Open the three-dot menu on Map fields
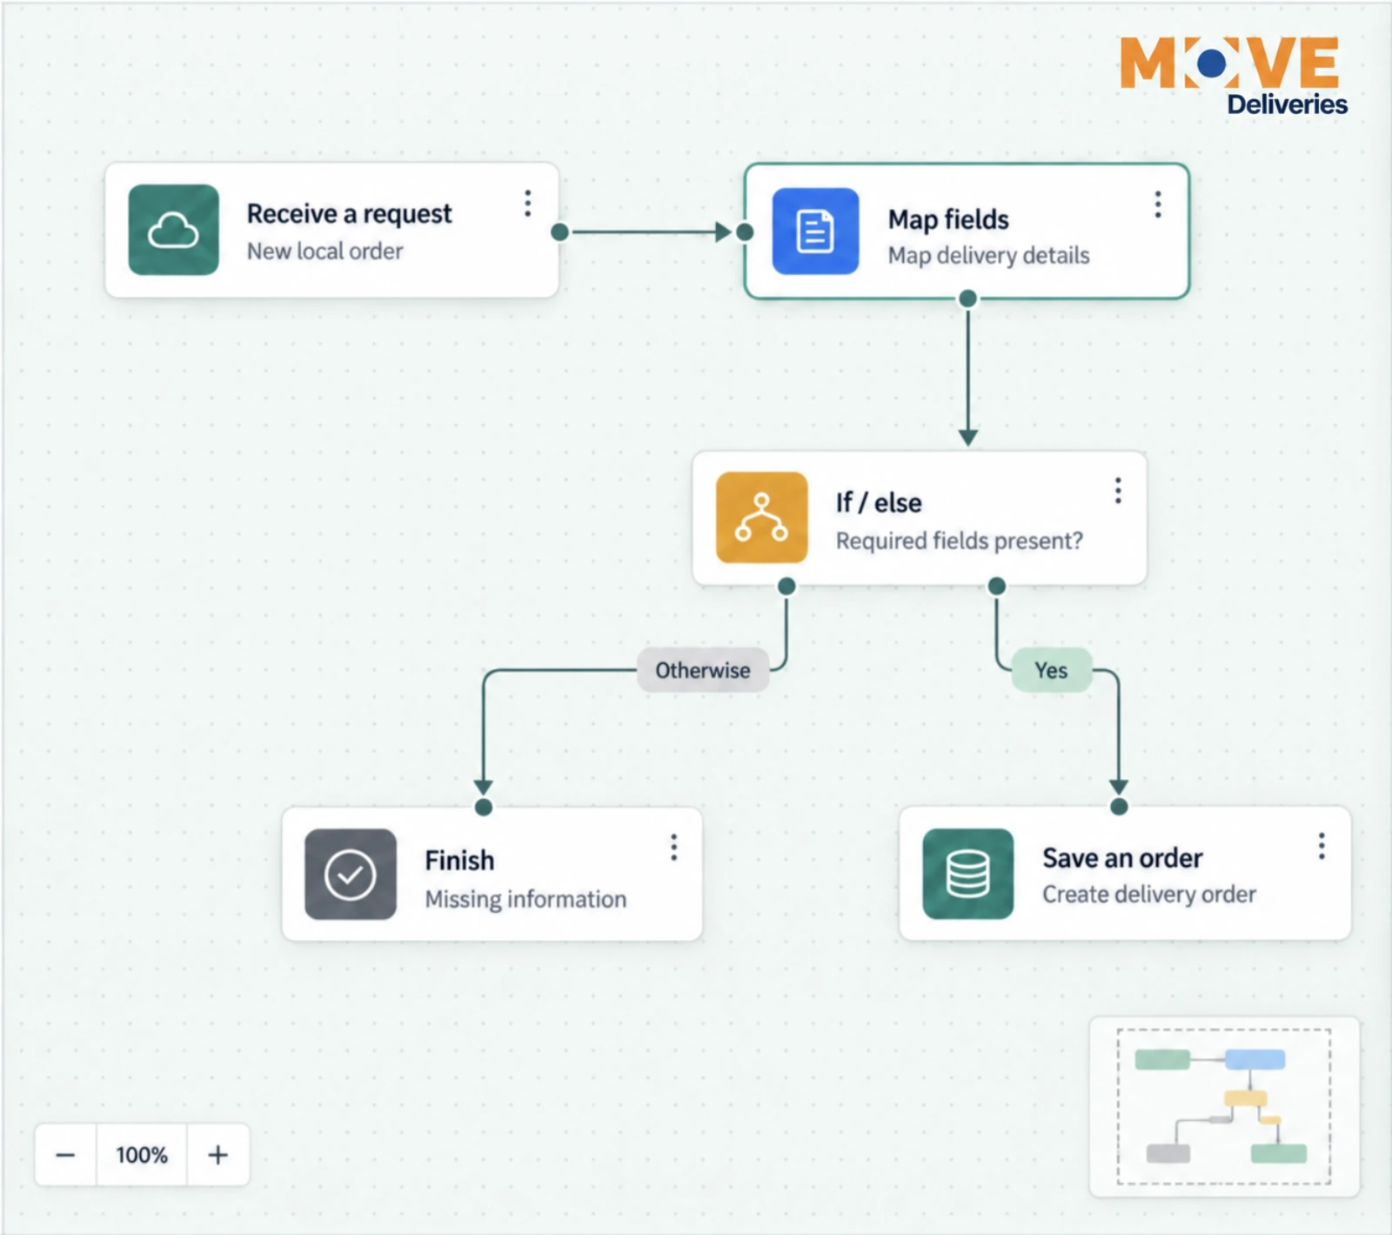Viewport: 1392px width, 1235px height. coord(1158,205)
